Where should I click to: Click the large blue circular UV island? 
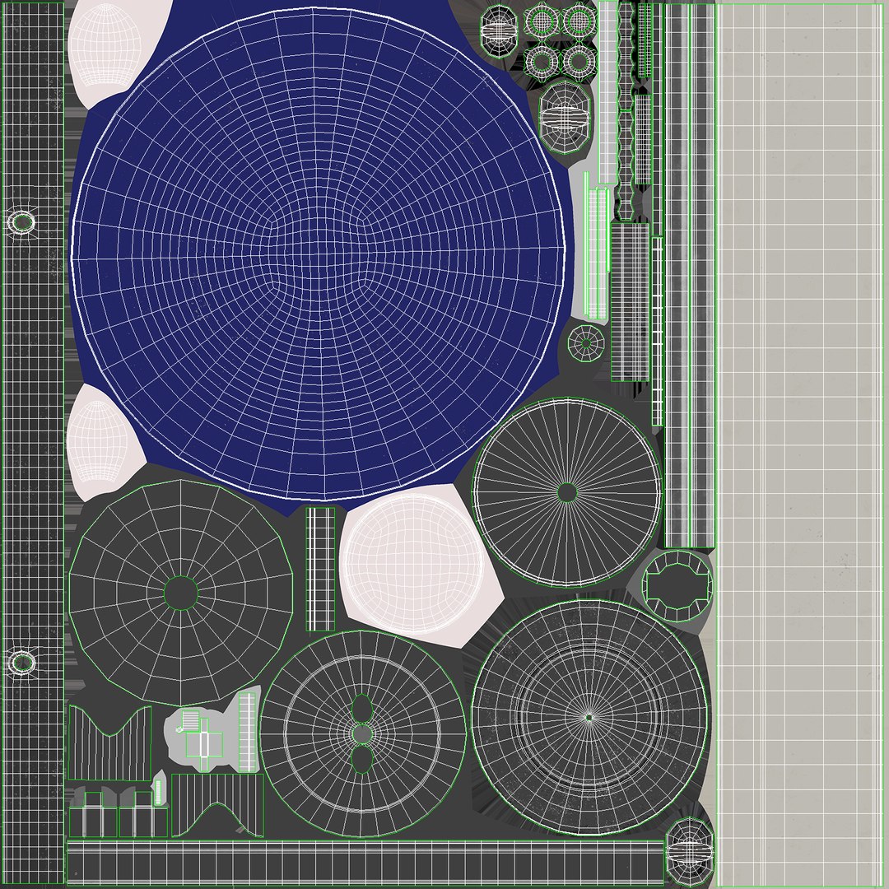[319, 254]
